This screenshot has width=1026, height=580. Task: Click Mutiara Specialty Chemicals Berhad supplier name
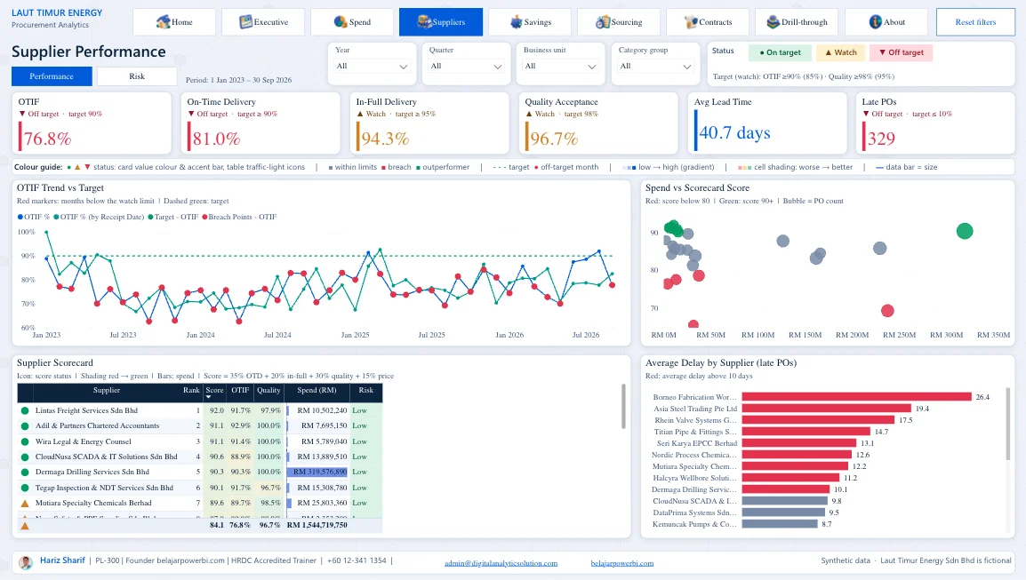point(93,504)
